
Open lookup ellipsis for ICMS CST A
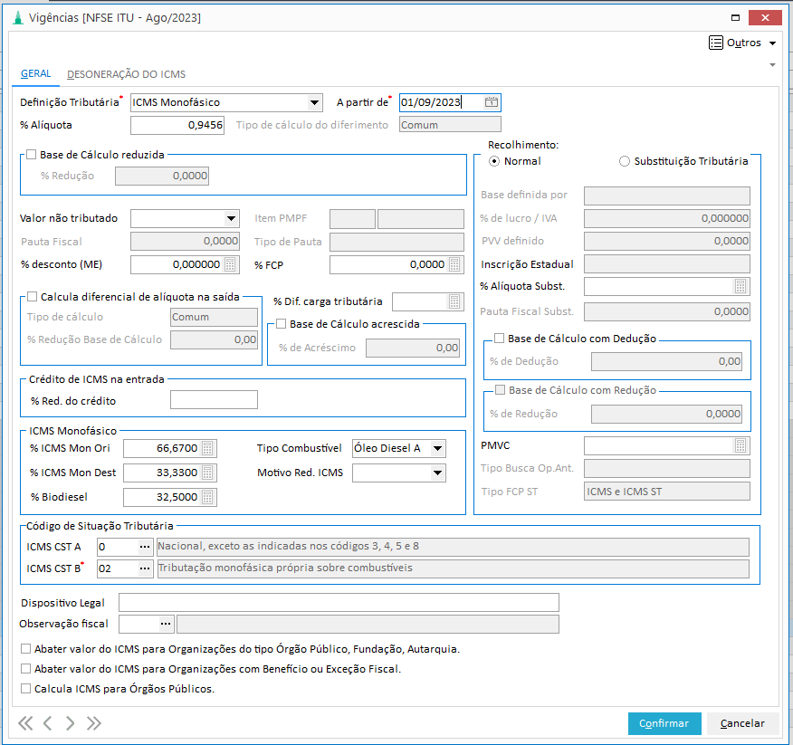tap(144, 547)
